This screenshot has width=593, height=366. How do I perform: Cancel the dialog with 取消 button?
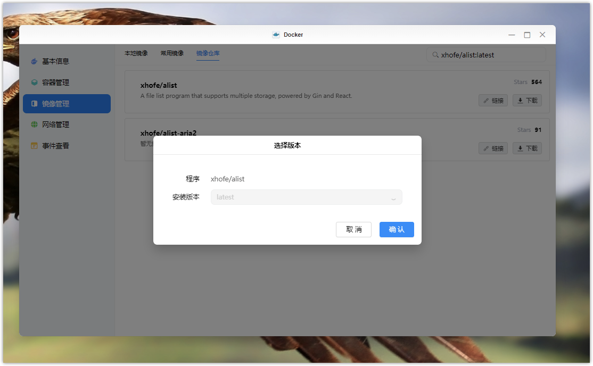pos(353,229)
